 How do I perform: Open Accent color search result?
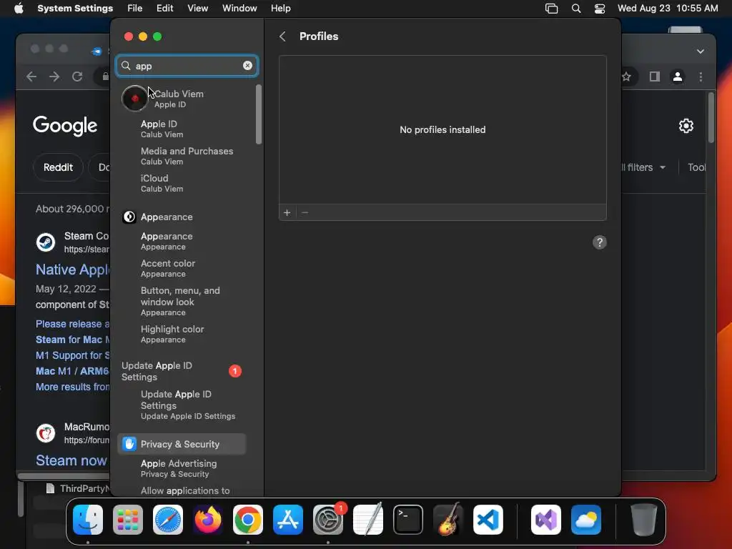[x=168, y=268]
